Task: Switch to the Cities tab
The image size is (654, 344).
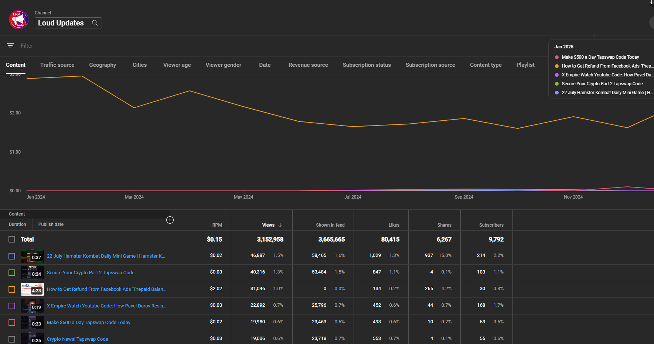Action: coord(140,65)
